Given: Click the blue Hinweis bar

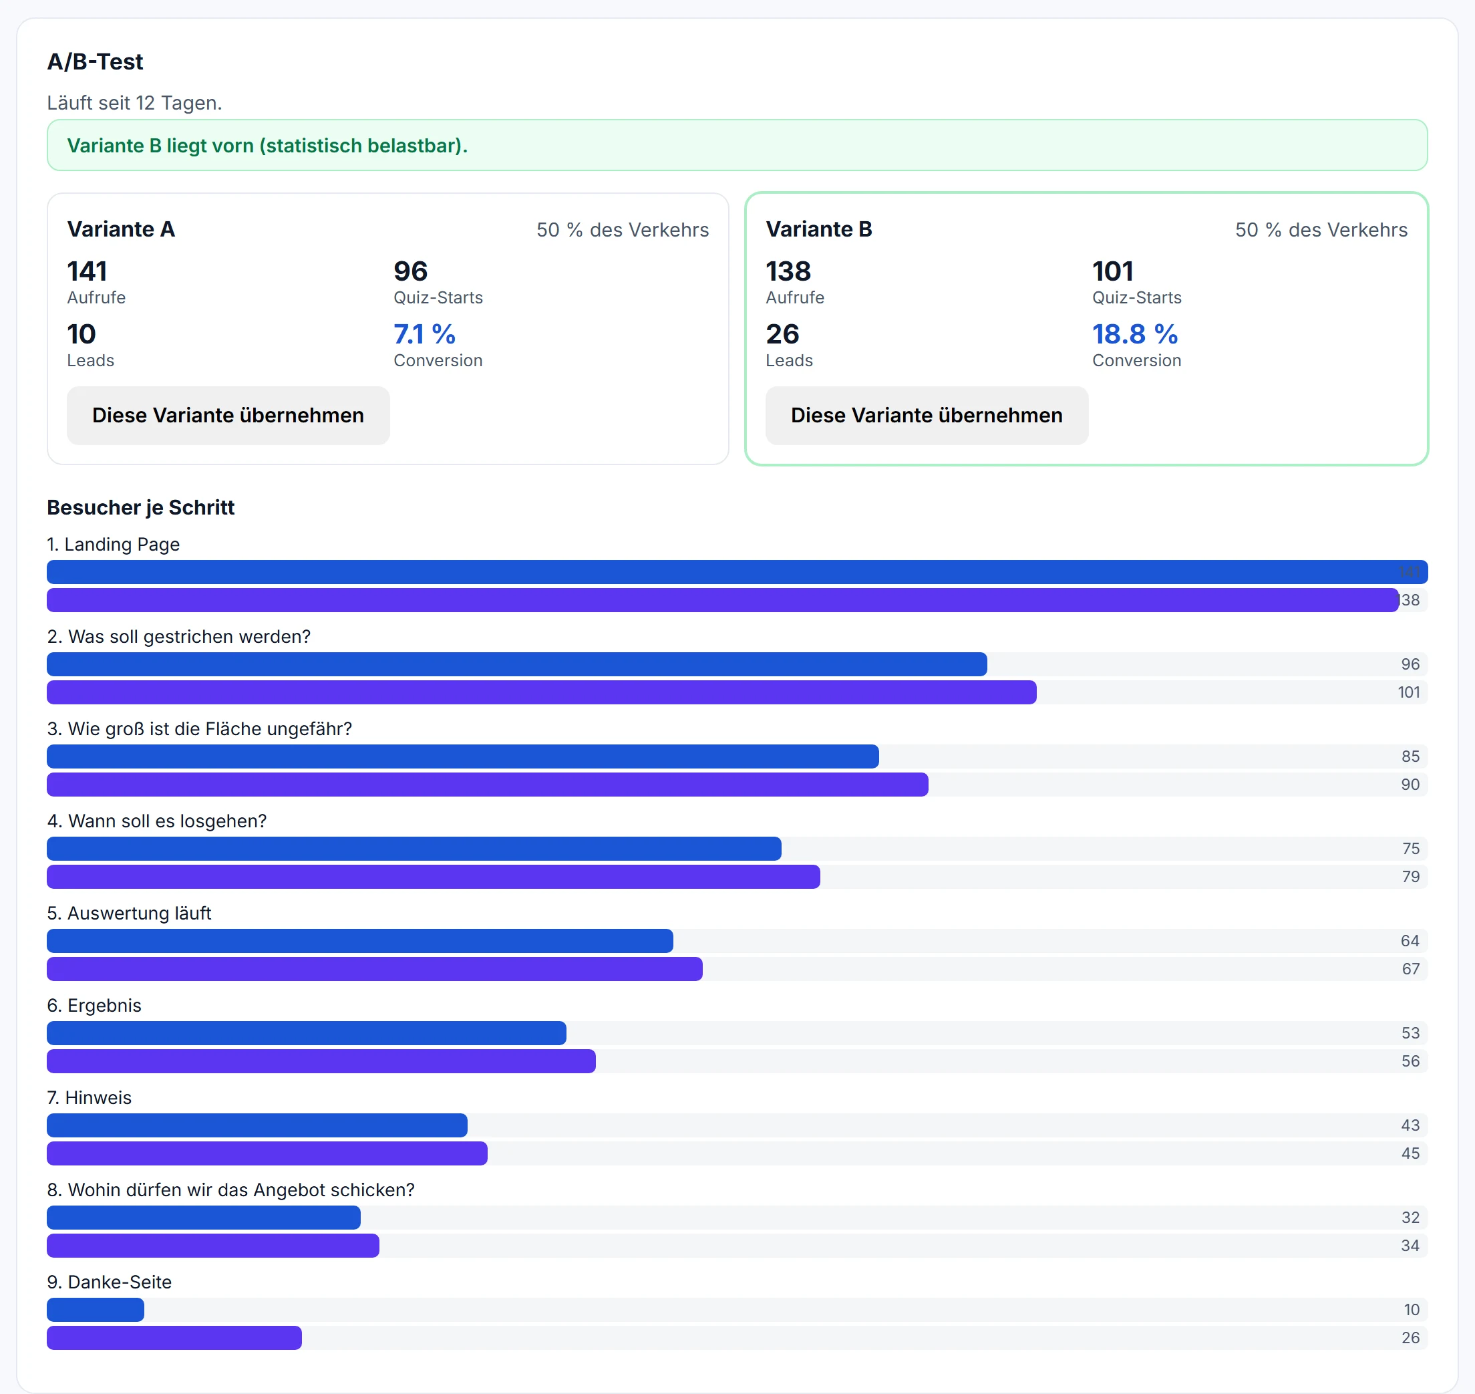Looking at the screenshot, I should click(x=257, y=1125).
